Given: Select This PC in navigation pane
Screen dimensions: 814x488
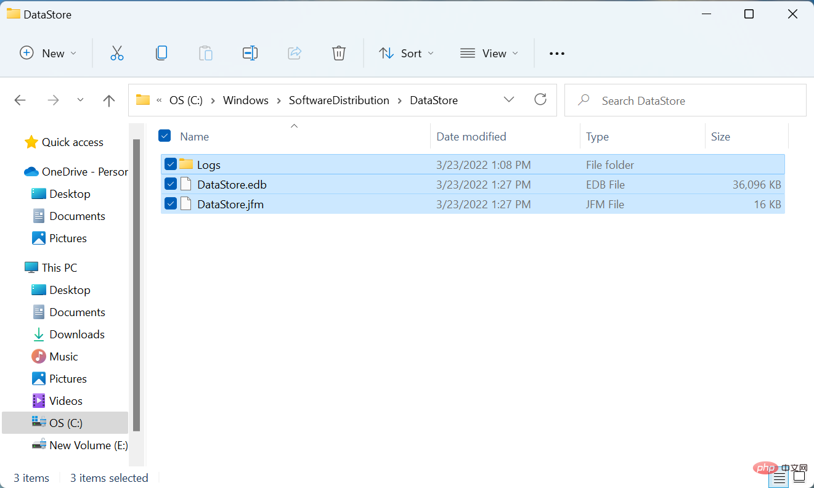Looking at the screenshot, I should coord(51,268).
